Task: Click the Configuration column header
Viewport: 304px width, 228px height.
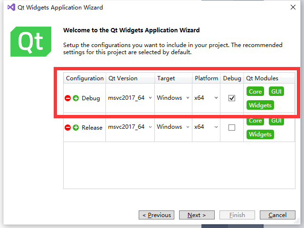Action: 85,78
